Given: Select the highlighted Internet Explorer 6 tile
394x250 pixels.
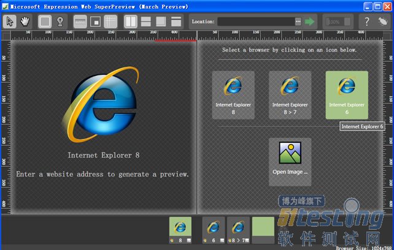Looking at the screenshot, I should 346,94.
